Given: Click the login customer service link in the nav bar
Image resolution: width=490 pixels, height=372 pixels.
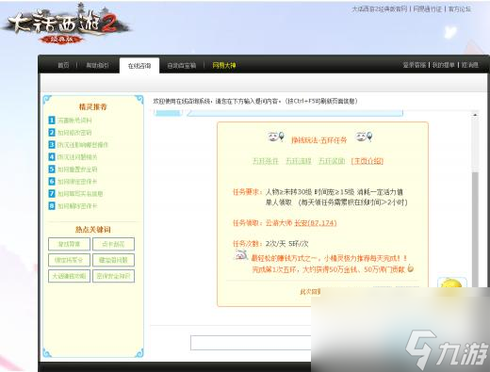Looking at the screenshot, I should click(x=415, y=65).
